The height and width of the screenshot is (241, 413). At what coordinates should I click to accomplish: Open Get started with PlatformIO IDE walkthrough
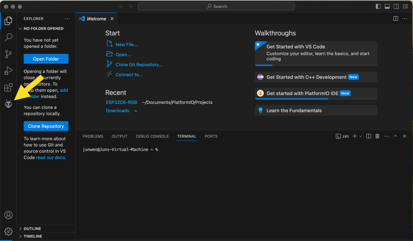pyautogui.click(x=316, y=94)
